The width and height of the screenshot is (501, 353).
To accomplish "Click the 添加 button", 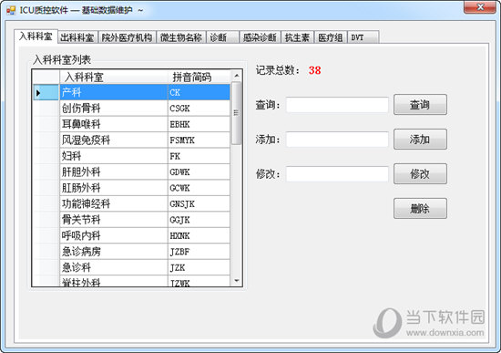I will (420, 140).
